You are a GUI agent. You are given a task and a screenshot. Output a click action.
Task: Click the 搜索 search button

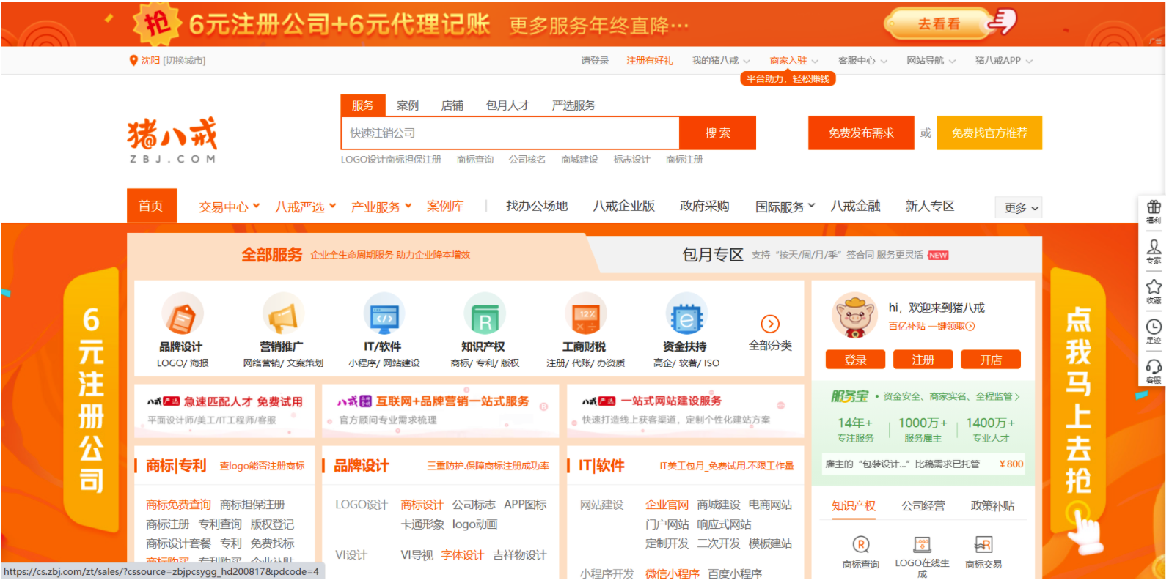point(718,133)
